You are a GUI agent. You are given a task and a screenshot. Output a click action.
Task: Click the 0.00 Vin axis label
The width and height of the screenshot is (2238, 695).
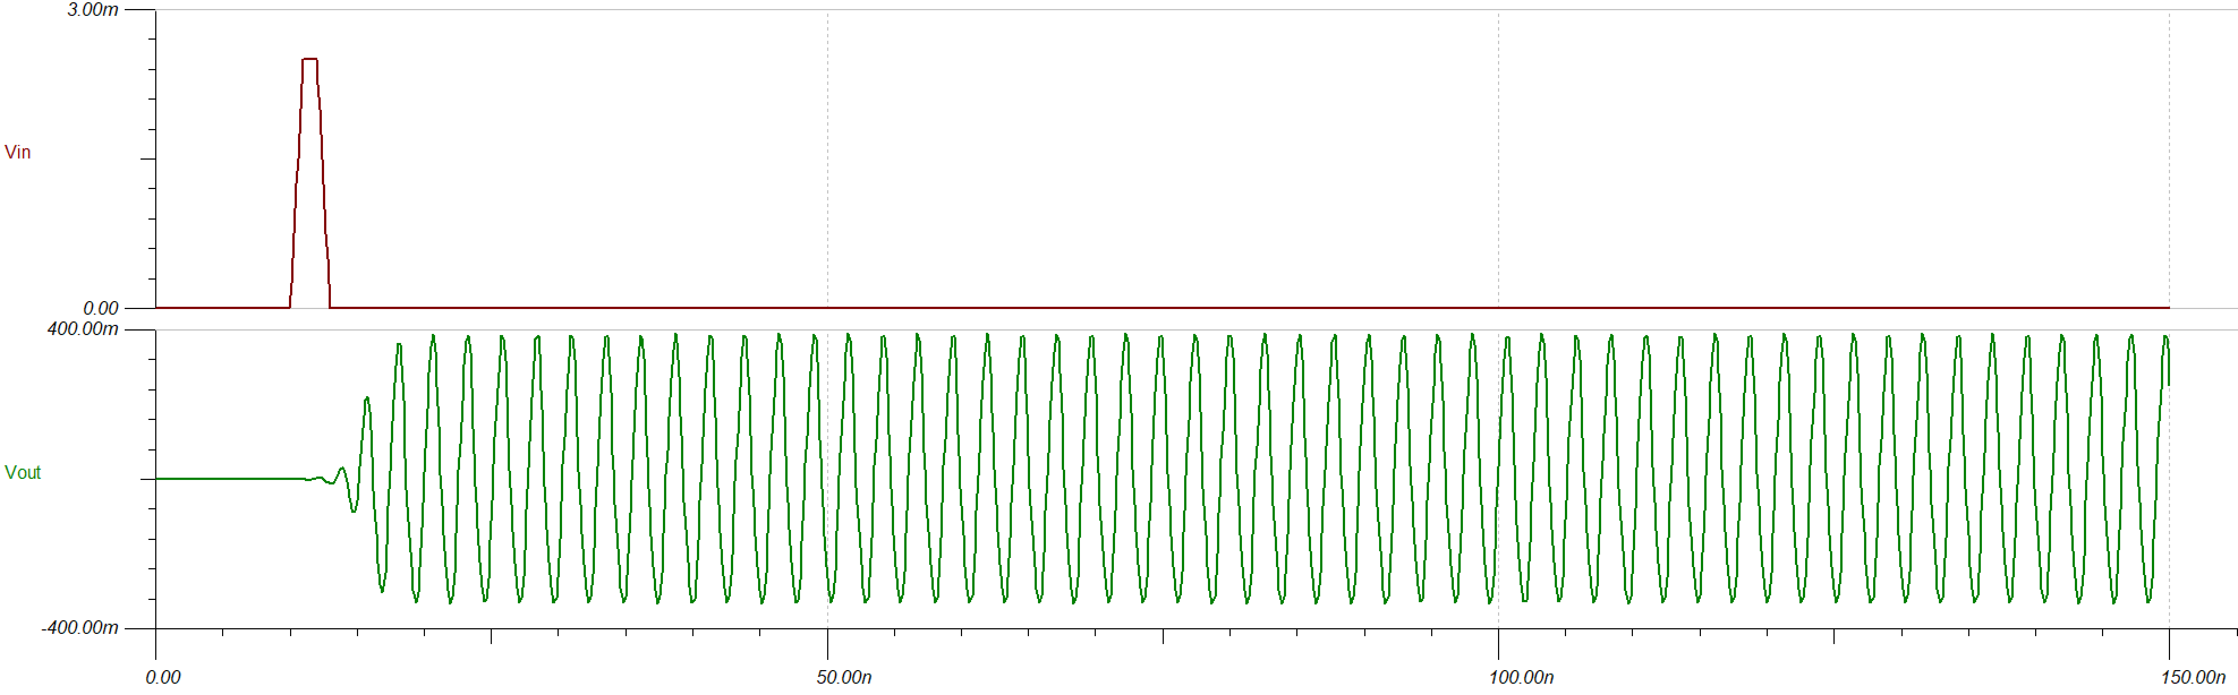101,308
